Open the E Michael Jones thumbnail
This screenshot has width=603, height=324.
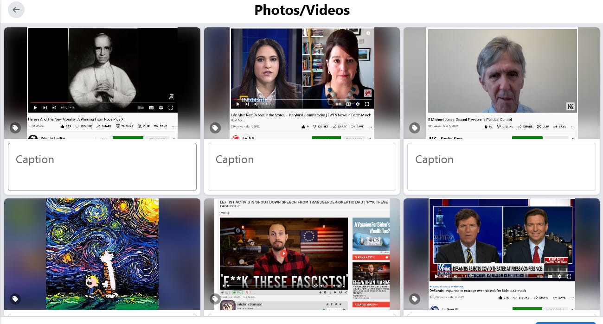501,83
